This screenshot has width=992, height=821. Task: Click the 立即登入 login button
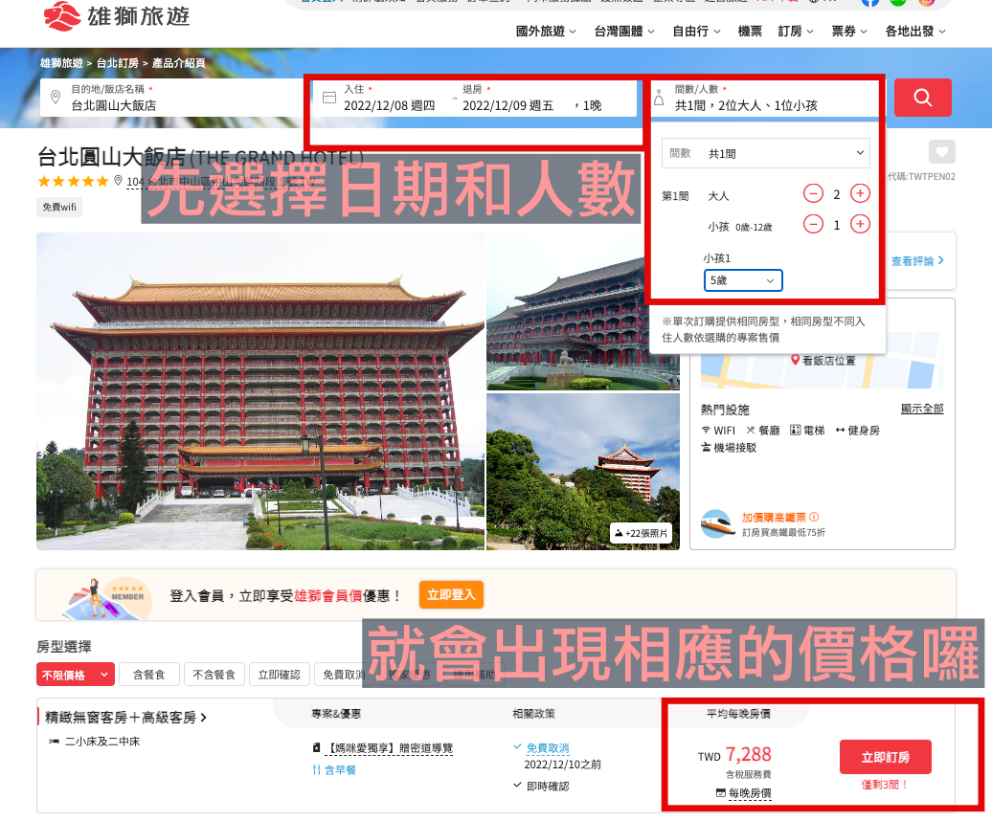(450, 594)
